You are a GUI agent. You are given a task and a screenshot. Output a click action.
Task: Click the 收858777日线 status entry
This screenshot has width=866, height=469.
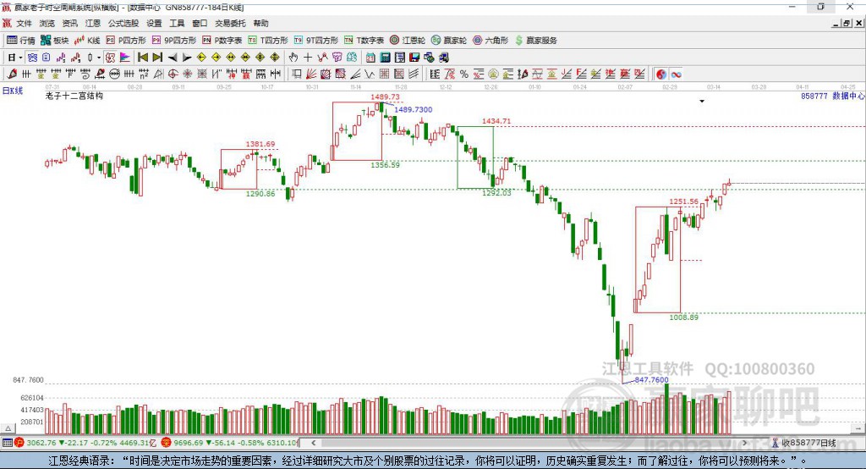804,443
